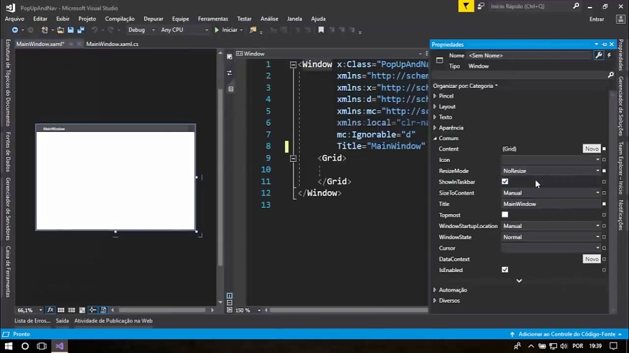Click the new project toolbar icon
The height and width of the screenshot is (353, 629).
(x=45, y=30)
